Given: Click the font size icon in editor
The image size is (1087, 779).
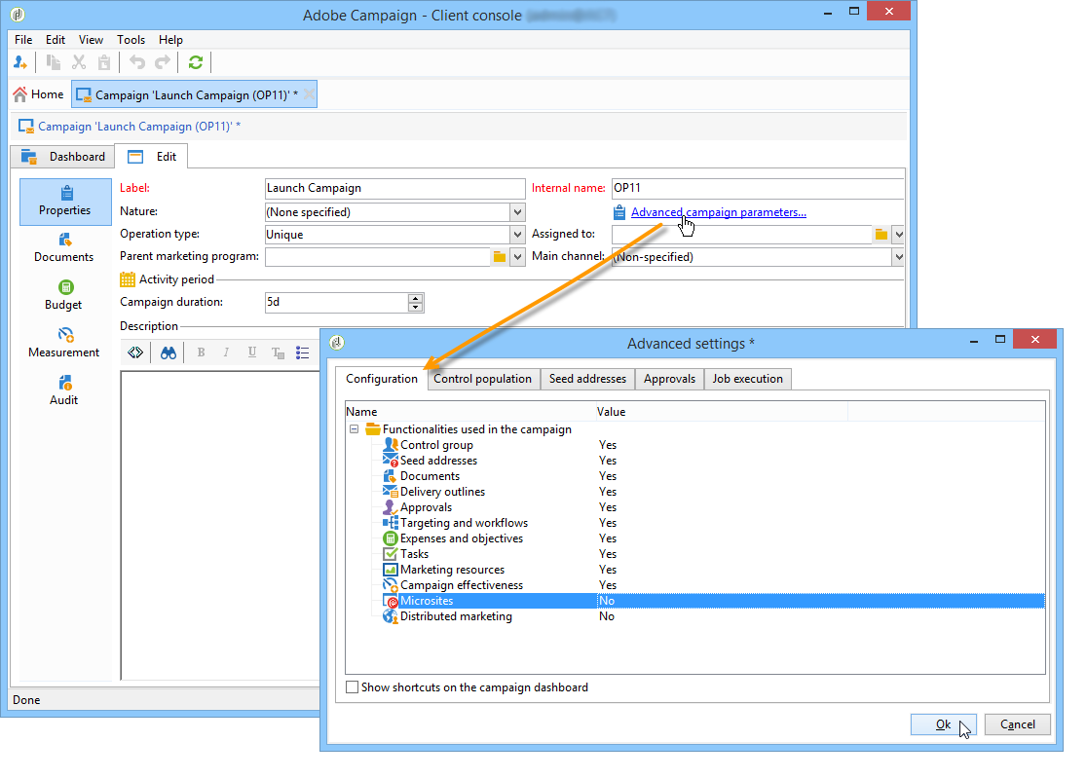Looking at the screenshot, I should (x=278, y=352).
